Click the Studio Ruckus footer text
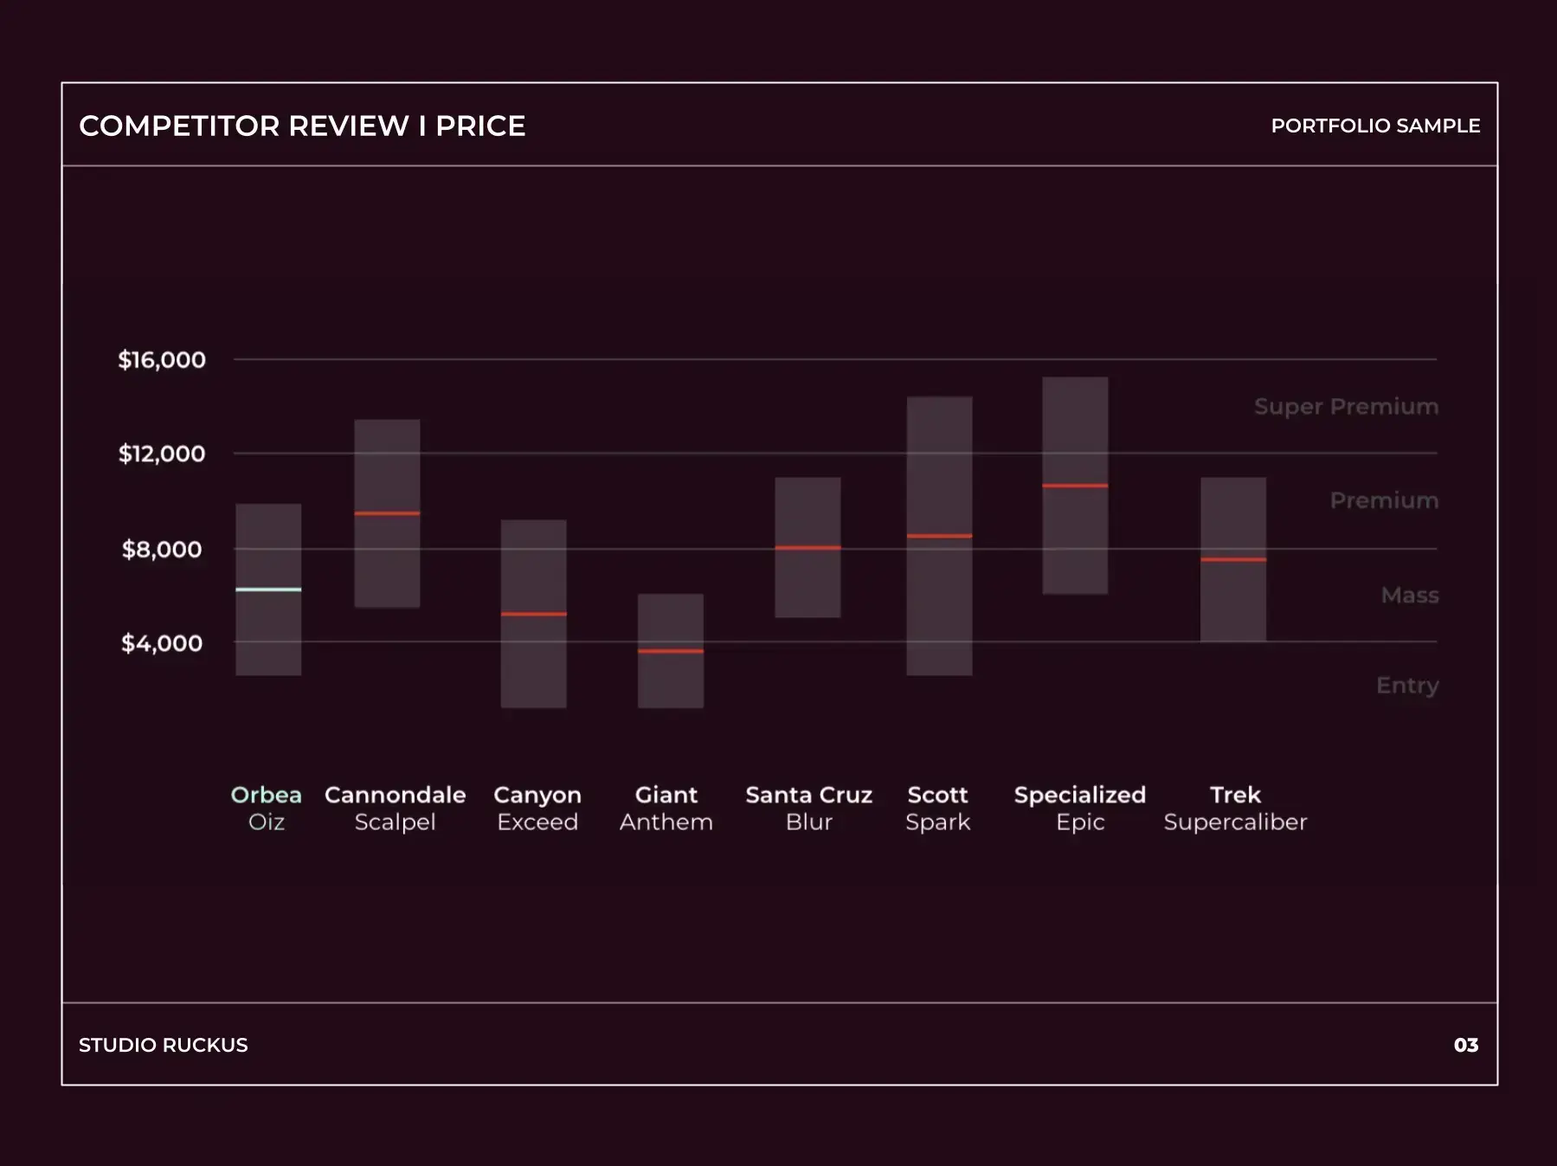This screenshot has width=1557, height=1166. click(x=164, y=1045)
